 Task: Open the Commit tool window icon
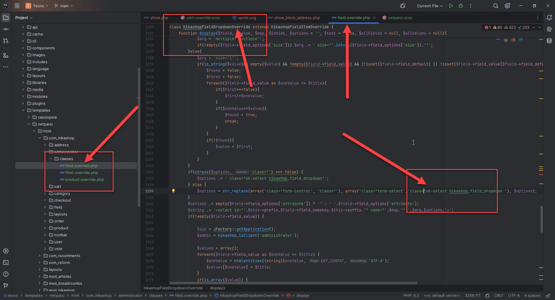(6, 29)
